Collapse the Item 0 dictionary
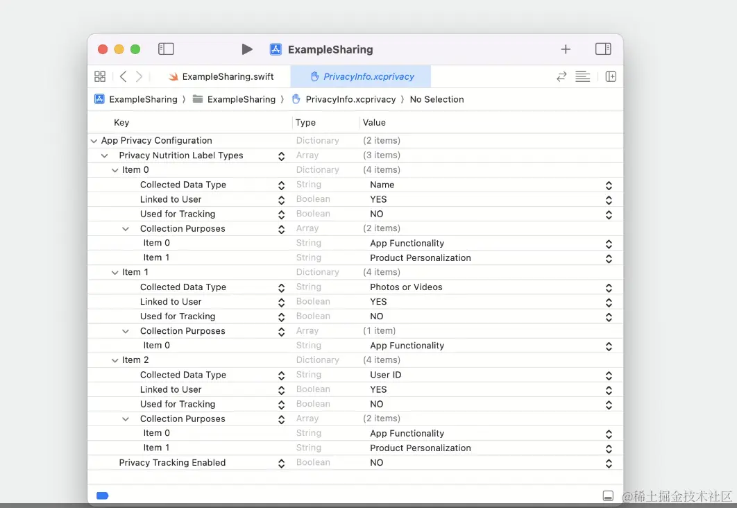This screenshot has width=737, height=508. point(115,170)
